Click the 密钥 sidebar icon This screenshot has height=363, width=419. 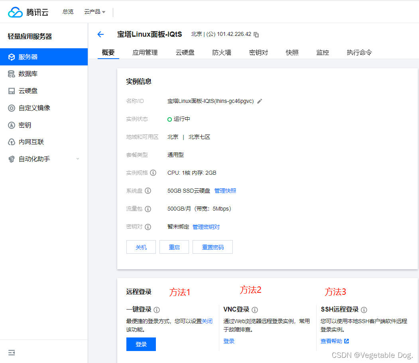coord(12,125)
